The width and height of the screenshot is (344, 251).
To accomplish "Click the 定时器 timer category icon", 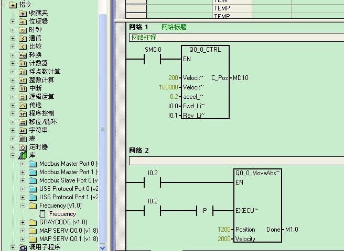I will [x=23, y=147].
